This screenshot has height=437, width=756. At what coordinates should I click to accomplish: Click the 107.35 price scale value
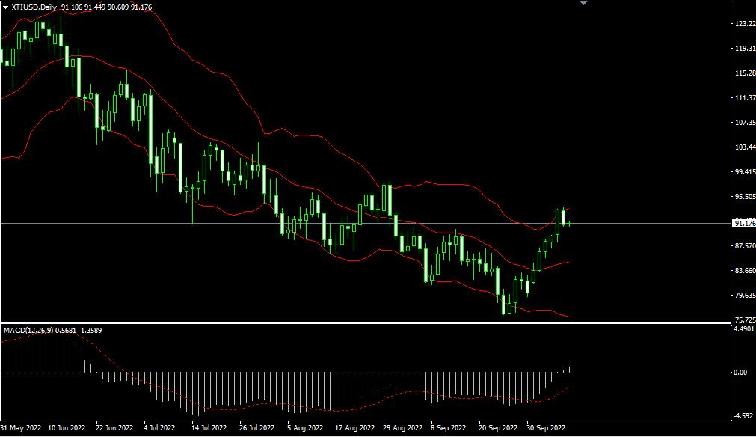[745, 123]
